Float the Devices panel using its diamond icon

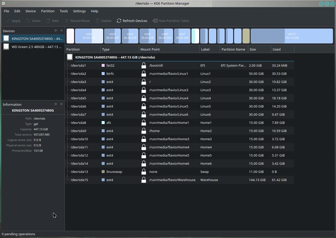[x=56, y=30]
